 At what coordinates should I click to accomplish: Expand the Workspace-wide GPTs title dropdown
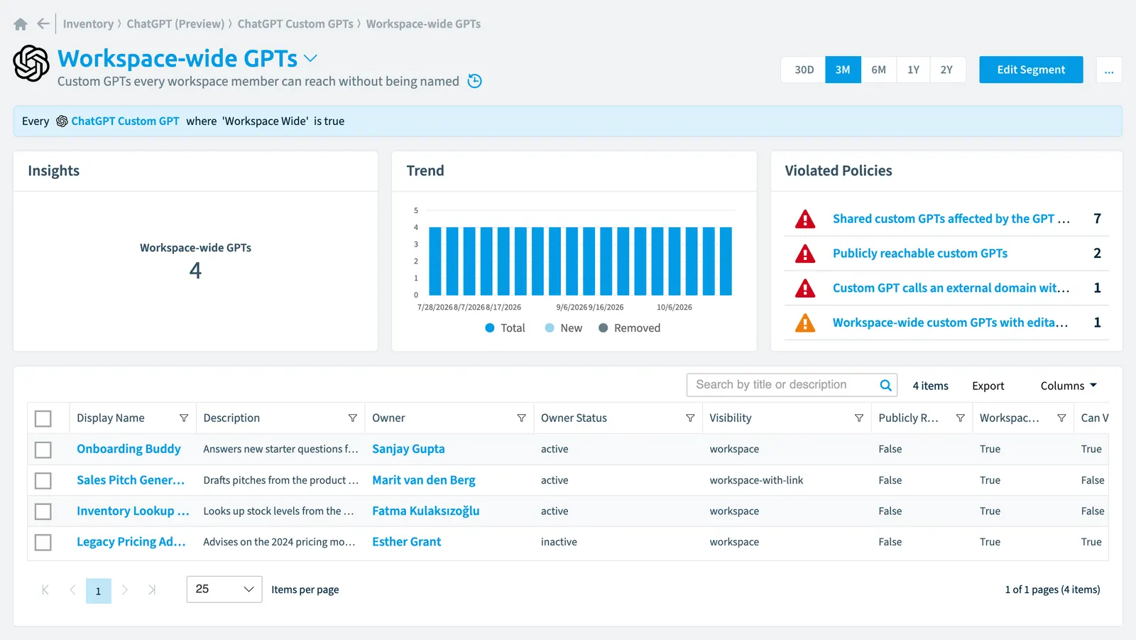(310, 58)
